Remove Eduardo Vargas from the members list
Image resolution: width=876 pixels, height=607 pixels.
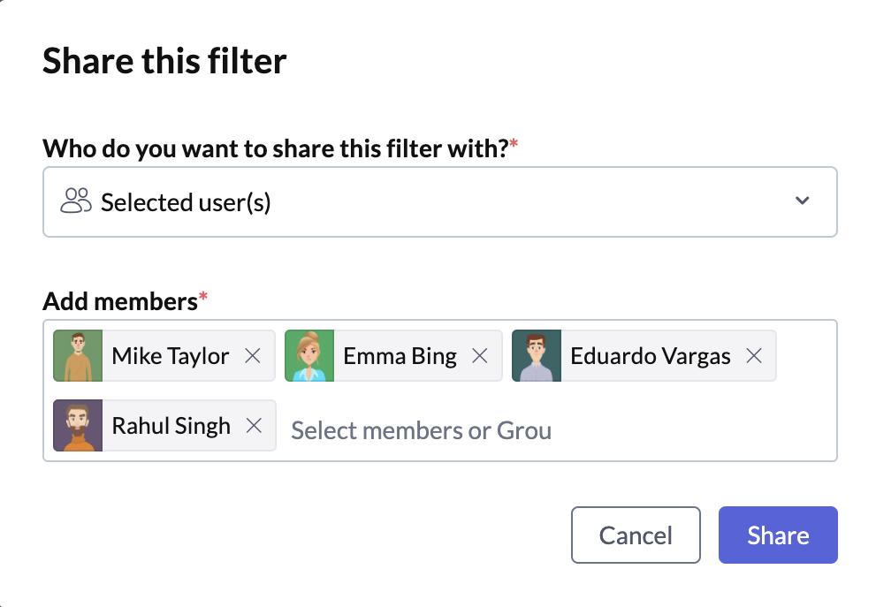pos(754,356)
